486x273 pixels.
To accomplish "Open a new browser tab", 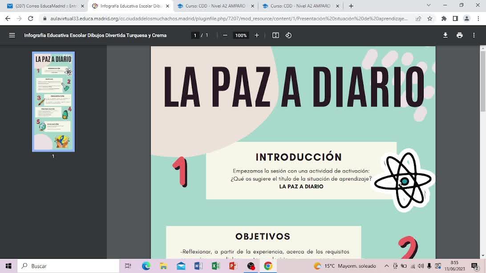I will [x=351, y=6].
